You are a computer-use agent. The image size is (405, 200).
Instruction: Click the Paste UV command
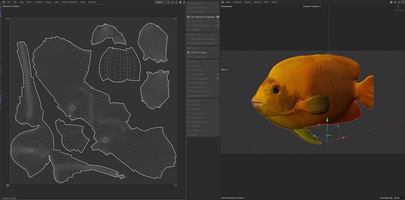(x=203, y=105)
